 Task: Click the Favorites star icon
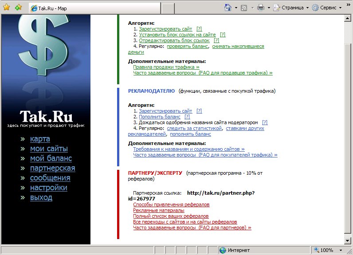(7, 8)
